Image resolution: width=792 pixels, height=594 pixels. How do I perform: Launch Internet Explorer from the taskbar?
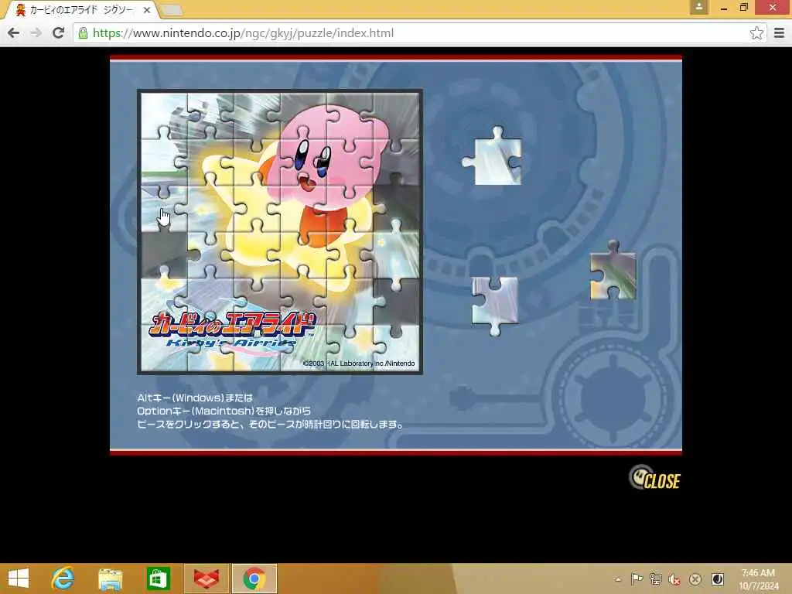(63, 579)
